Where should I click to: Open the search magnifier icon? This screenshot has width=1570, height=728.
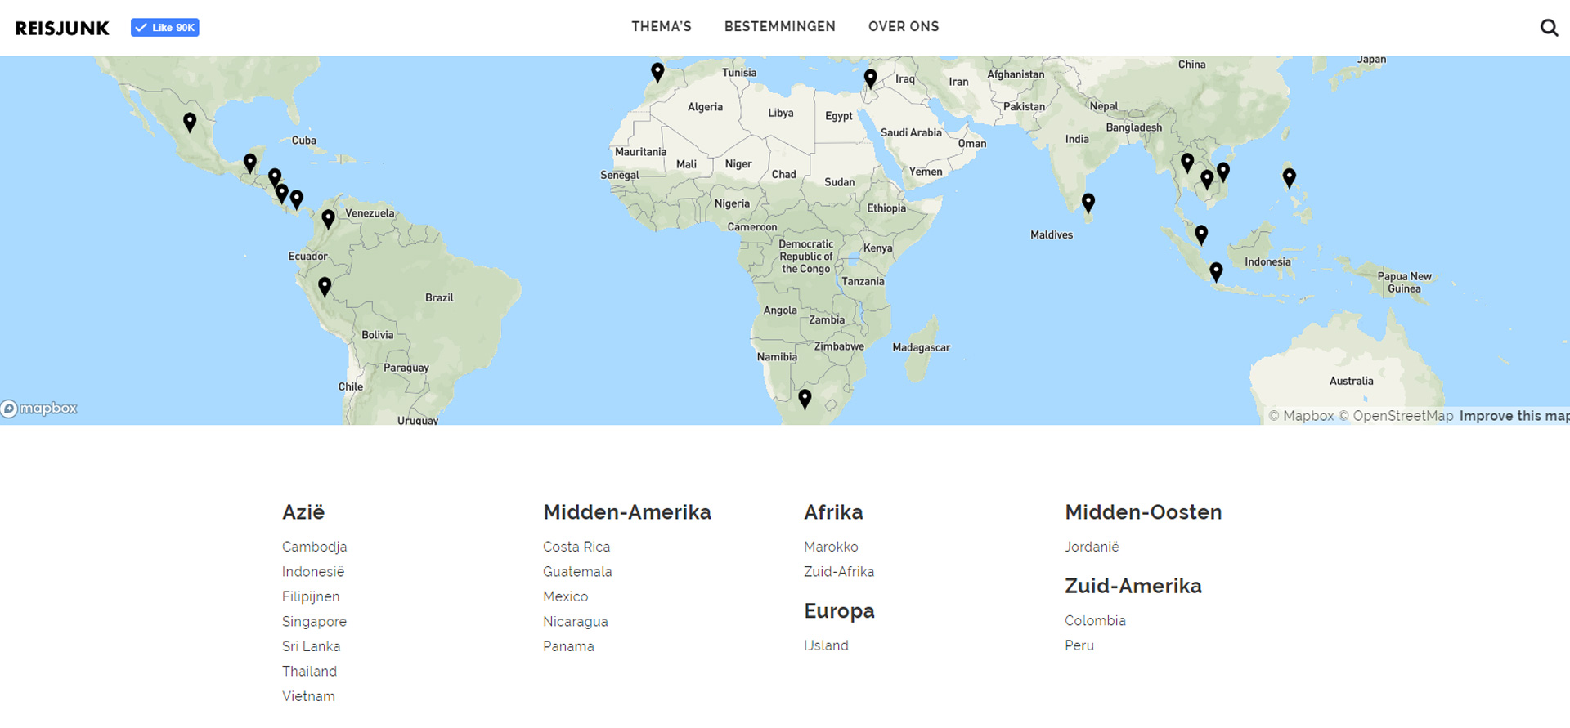[x=1549, y=28]
